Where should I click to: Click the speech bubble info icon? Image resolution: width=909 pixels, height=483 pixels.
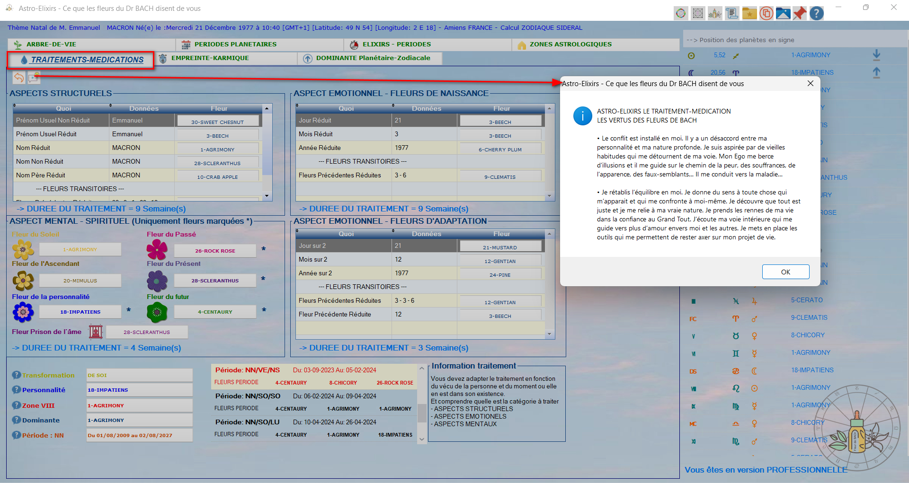[34, 77]
